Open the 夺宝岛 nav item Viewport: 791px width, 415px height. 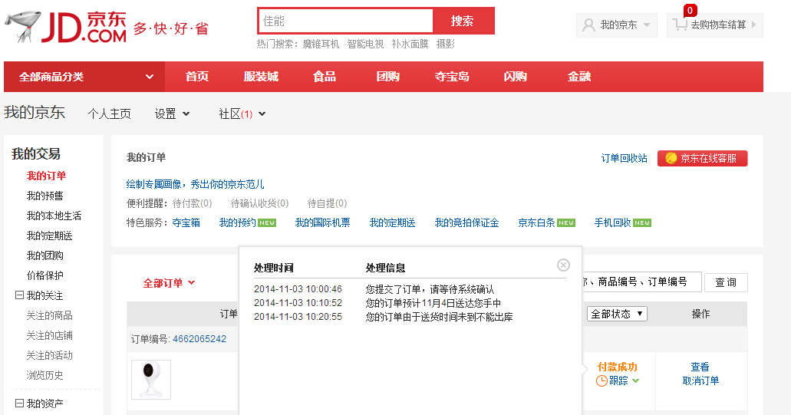coord(452,77)
